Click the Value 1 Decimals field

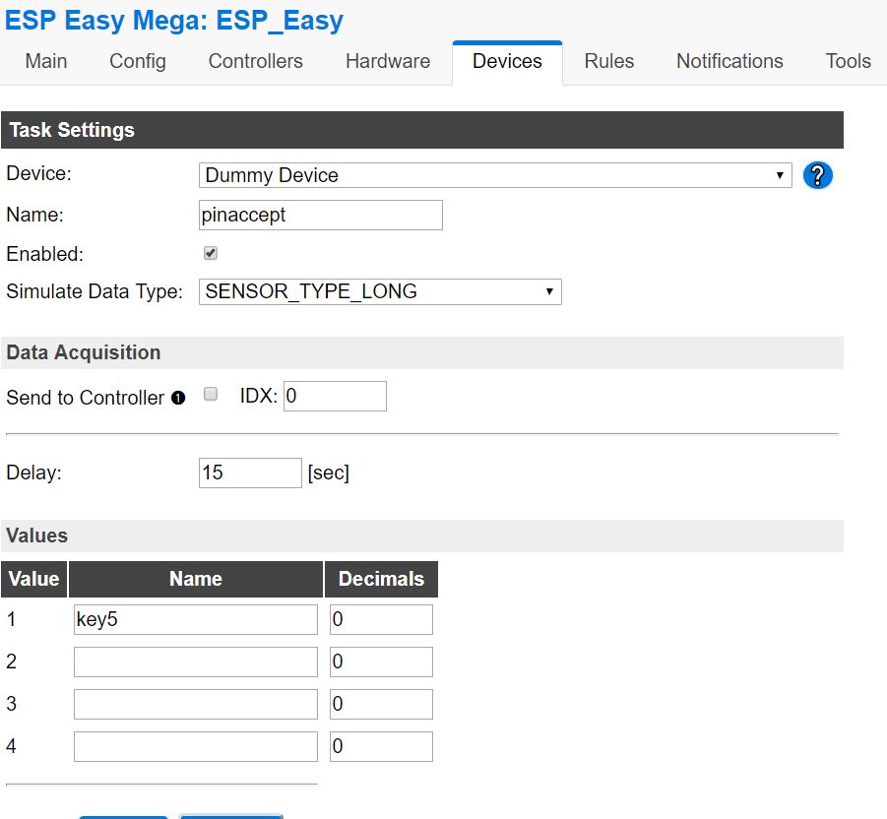coord(381,619)
